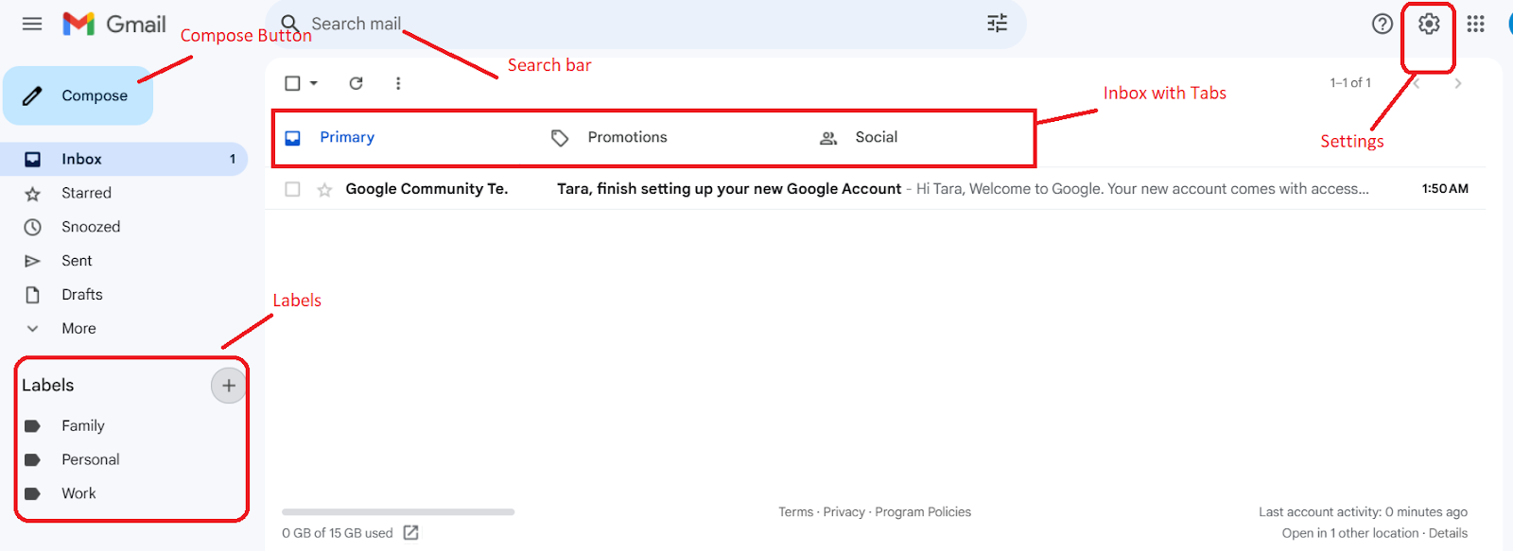Open Settings gear icon
The width and height of the screenshot is (1513, 551).
[x=1429, y=24]
